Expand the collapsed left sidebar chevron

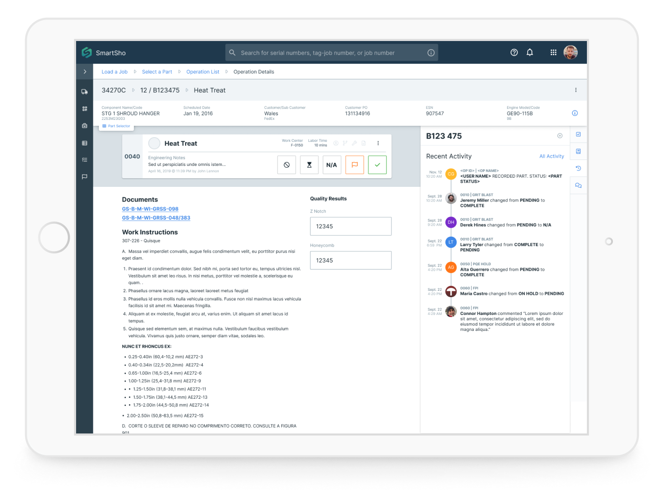85,72
